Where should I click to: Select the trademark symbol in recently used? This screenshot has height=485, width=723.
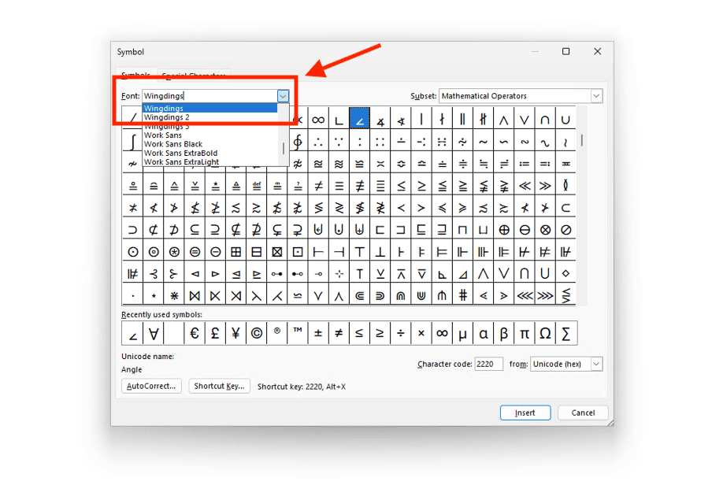pos(298,333)
